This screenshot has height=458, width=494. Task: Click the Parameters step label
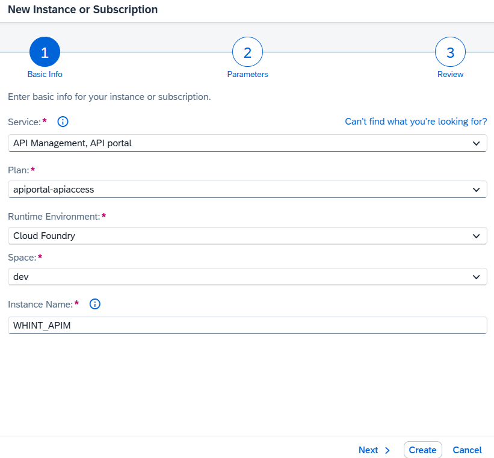[247, 75]
